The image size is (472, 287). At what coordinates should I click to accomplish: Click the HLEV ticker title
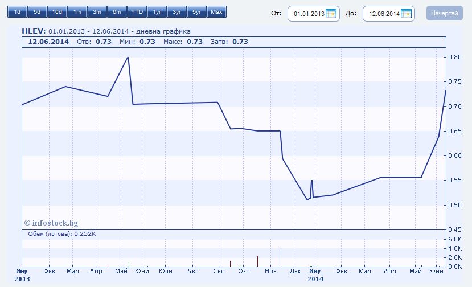coord(33,31)
